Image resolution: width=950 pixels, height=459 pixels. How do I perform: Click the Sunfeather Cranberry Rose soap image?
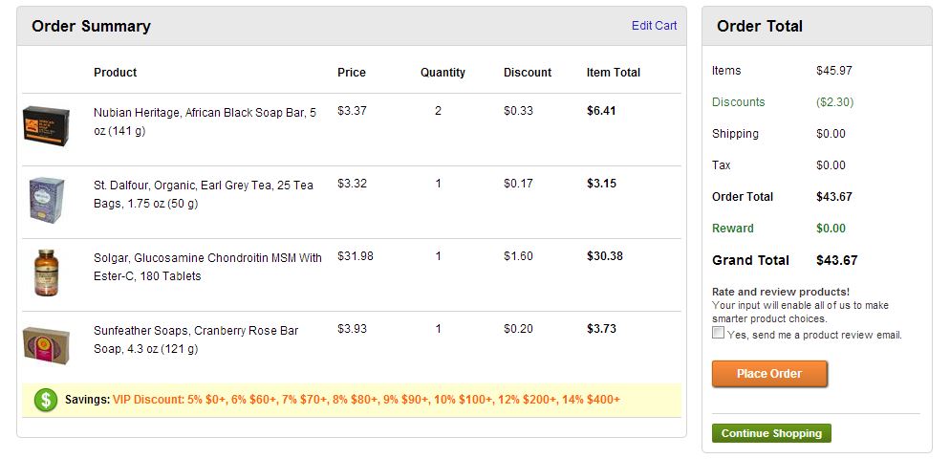(x=46, y=343)
